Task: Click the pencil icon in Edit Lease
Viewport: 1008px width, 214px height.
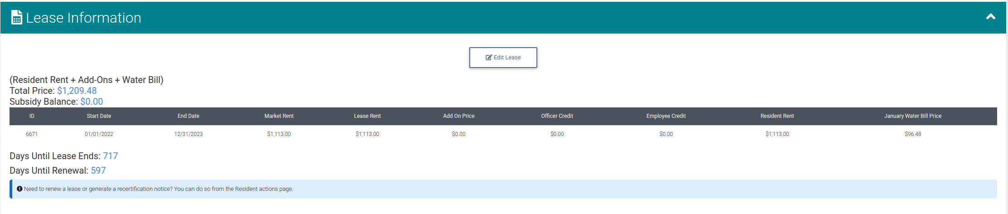Action: tap(489, 58)
